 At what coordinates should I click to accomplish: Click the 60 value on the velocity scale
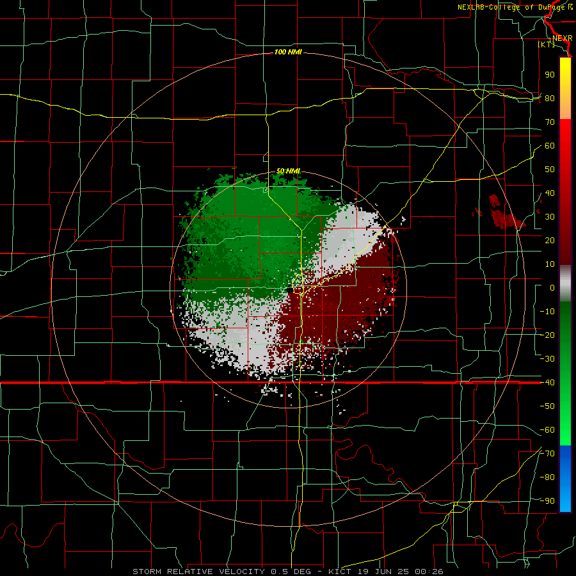(550, 146)
